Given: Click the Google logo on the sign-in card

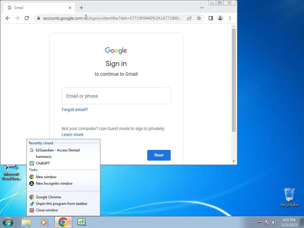Looking at the screenshot, I should (x=116, y=50).
